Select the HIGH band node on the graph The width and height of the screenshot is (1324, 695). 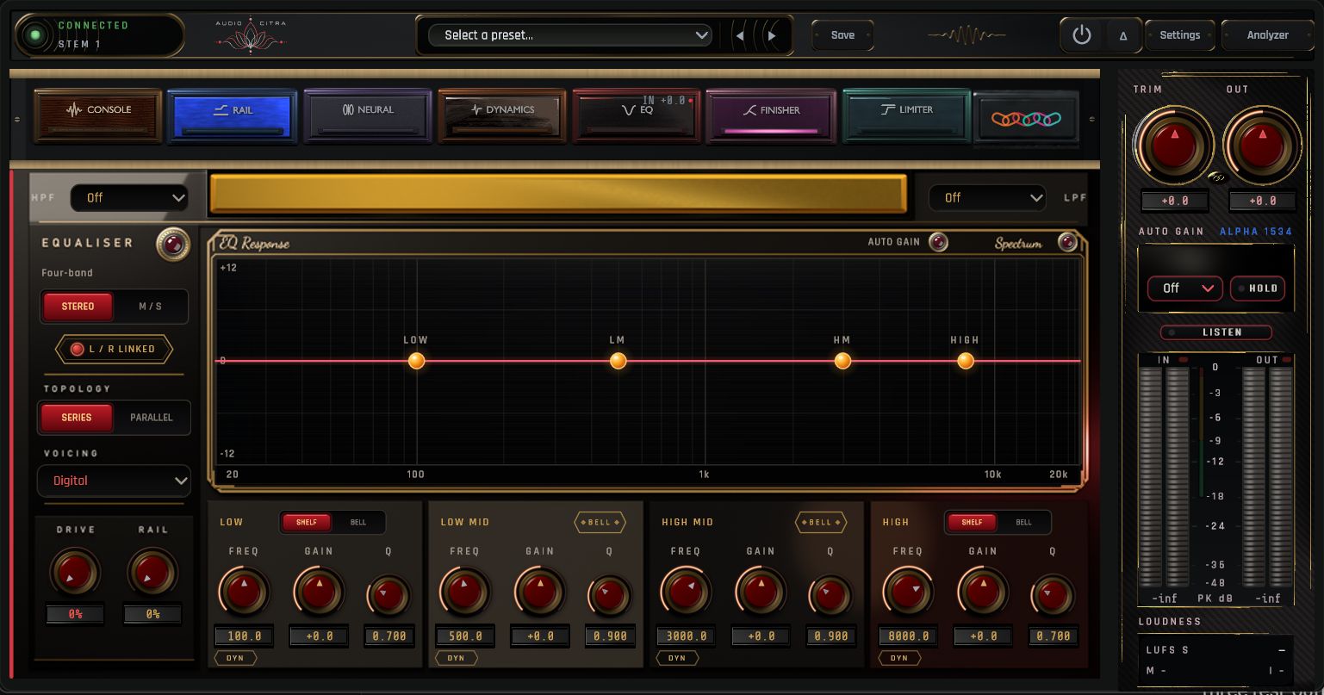click(x=966, y=361)
